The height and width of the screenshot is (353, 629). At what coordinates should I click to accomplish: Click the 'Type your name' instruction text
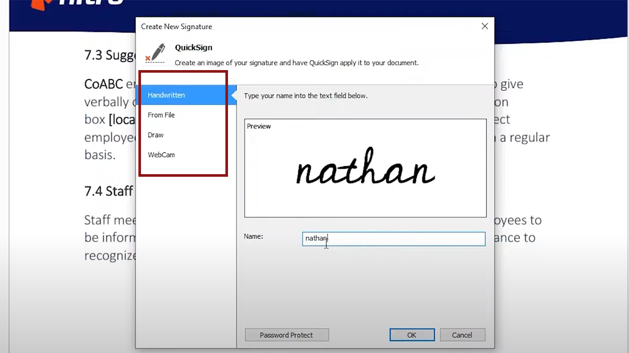(306, 96)
